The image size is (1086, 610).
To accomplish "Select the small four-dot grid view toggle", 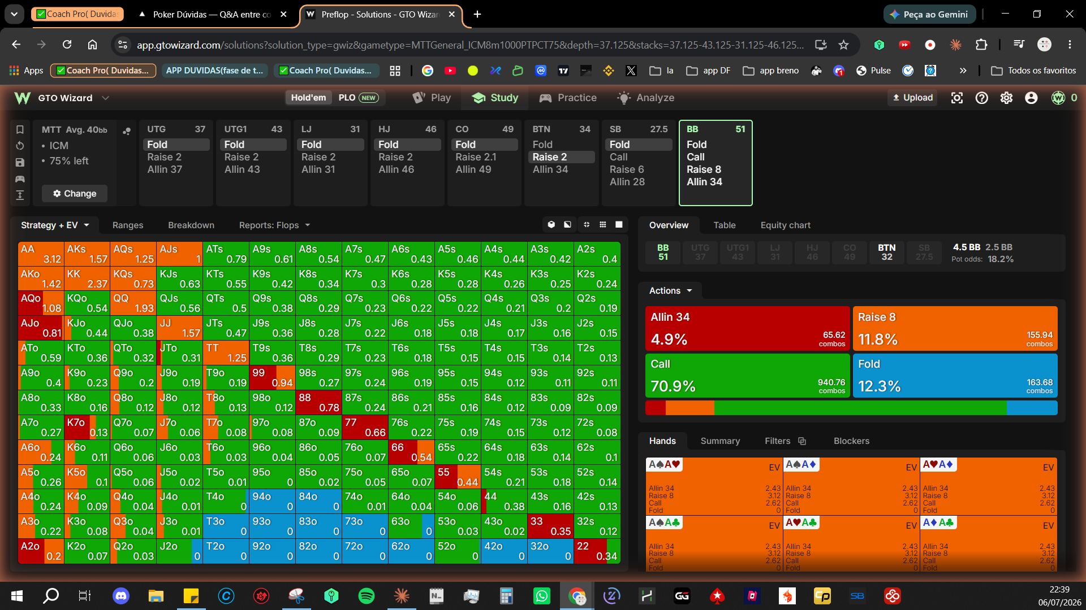I will click(x=587, y=225).
